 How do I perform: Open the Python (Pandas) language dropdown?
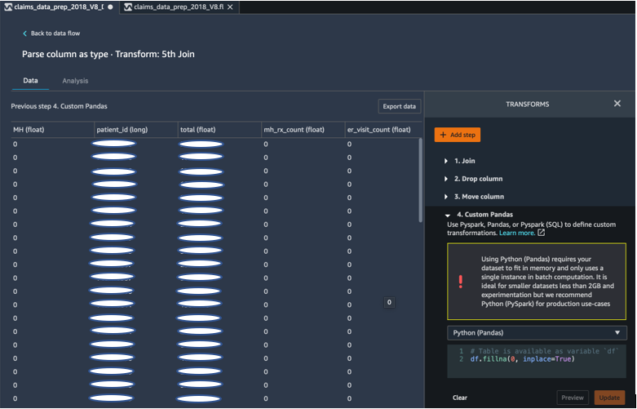pyautogui.click(x=537, y=332)
